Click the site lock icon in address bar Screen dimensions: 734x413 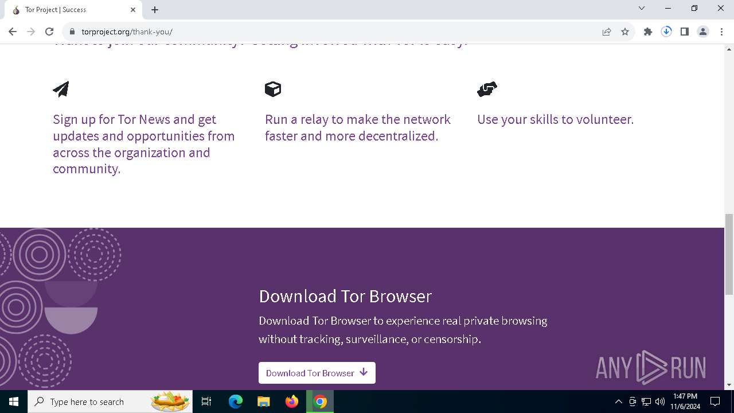tap(72, 32)
